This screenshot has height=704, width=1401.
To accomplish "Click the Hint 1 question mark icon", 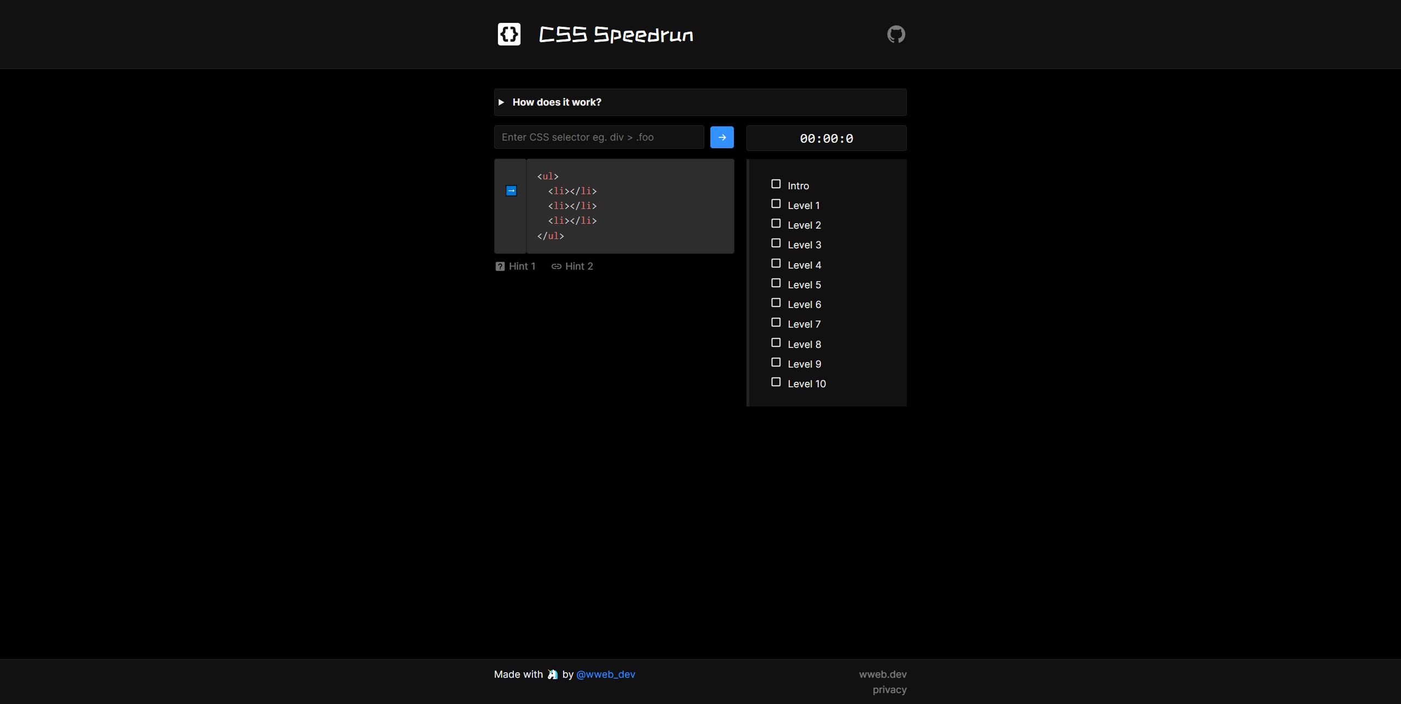I will [x=499, y=266].
